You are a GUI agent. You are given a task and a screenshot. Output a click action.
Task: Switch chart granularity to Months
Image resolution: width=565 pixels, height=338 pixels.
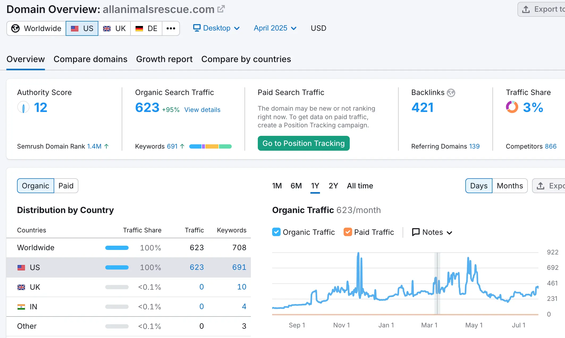[509, 186]
